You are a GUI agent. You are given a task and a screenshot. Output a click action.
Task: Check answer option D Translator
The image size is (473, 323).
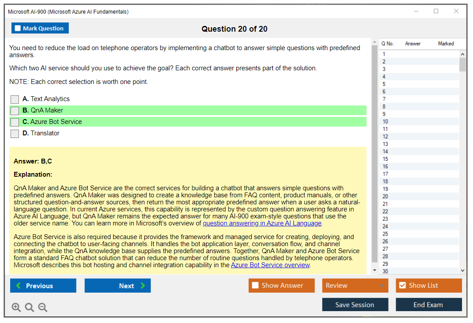tap(15, 134)
